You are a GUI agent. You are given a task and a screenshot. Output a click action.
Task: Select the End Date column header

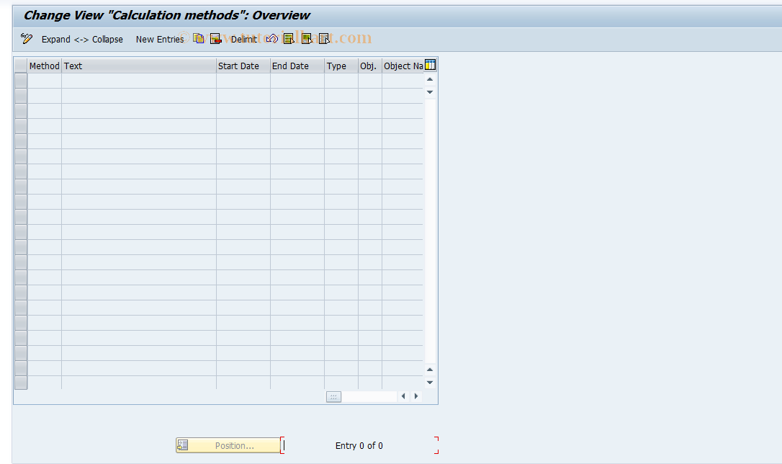point(297,66)
